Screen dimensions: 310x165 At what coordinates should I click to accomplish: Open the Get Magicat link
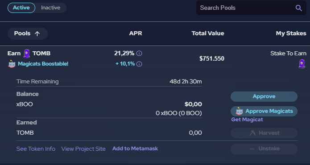[x=247, y=120]
